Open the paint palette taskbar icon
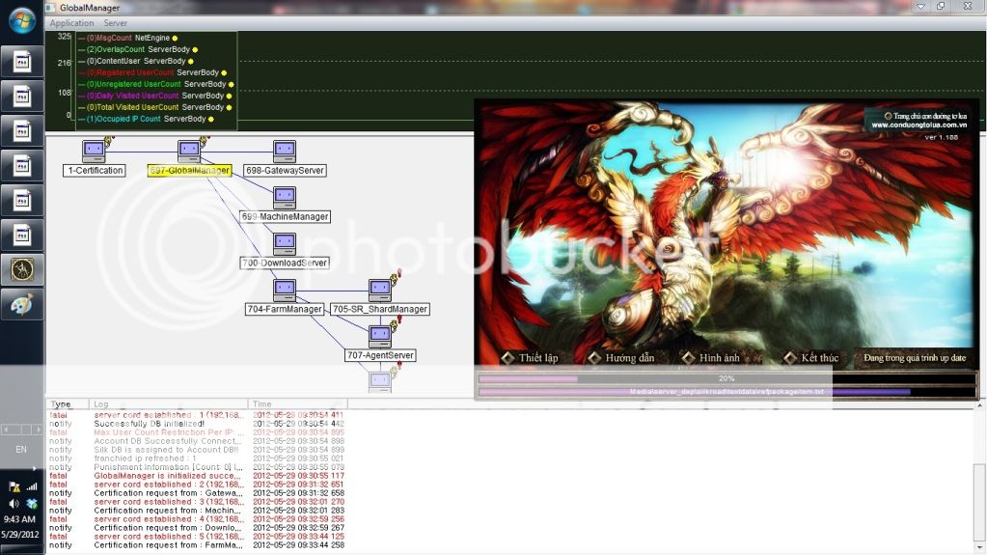The image size is (987, 555). tap(21, 304)
